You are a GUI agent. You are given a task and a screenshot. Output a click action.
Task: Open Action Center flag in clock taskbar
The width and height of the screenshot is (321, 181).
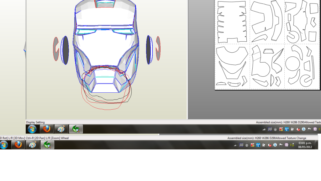281,145
